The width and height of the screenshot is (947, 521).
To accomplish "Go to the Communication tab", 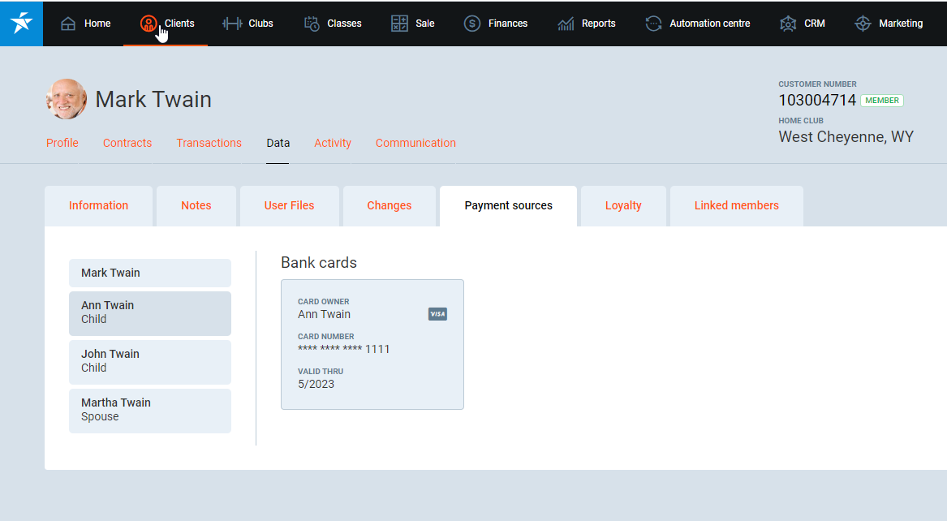I will [x=415, y=143].
